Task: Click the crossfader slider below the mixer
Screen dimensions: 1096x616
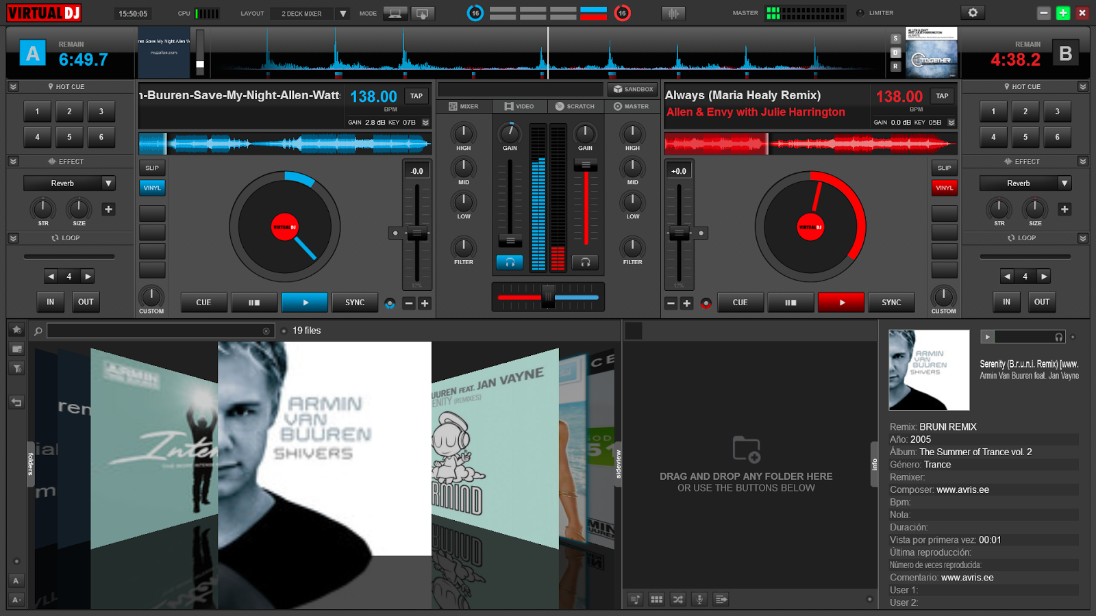Action: [548, 298]
